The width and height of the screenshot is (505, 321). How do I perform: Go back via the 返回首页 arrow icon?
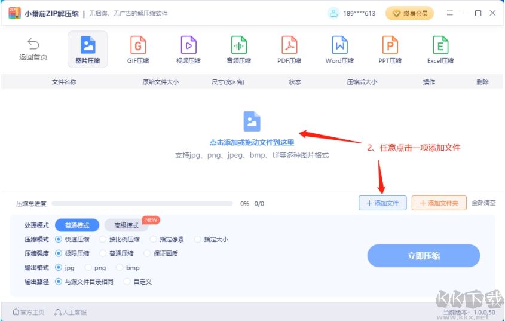point(33,44)
